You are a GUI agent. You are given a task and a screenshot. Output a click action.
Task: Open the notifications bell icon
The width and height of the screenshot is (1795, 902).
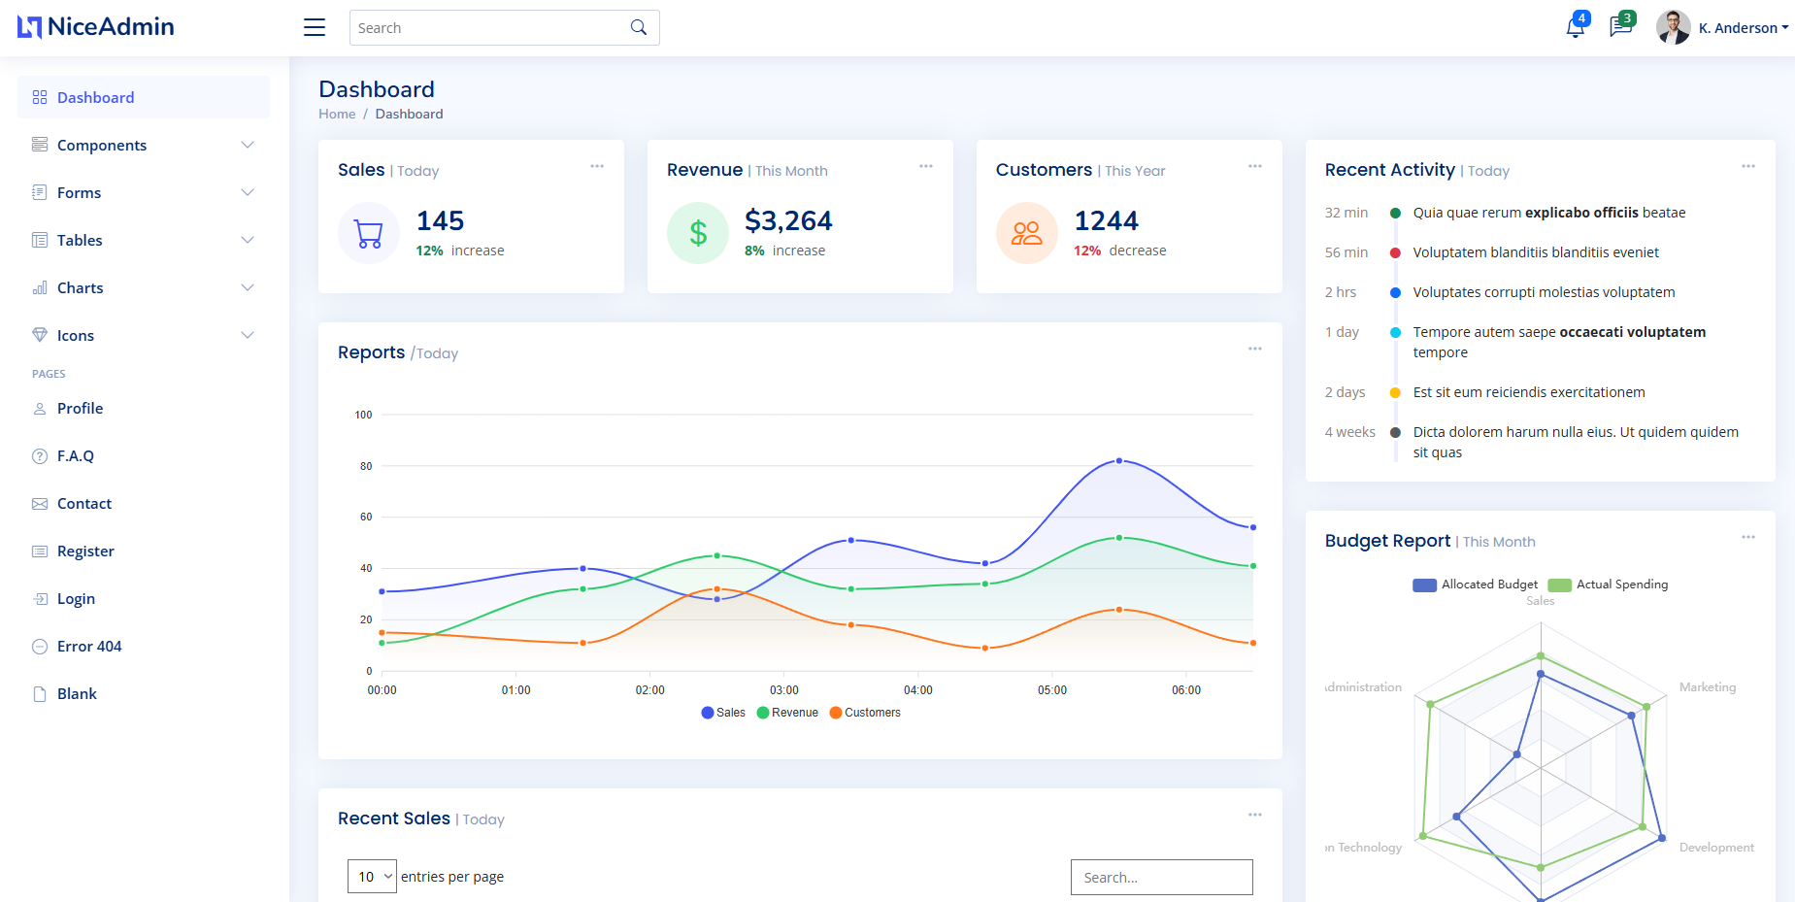pos(1574,27)
